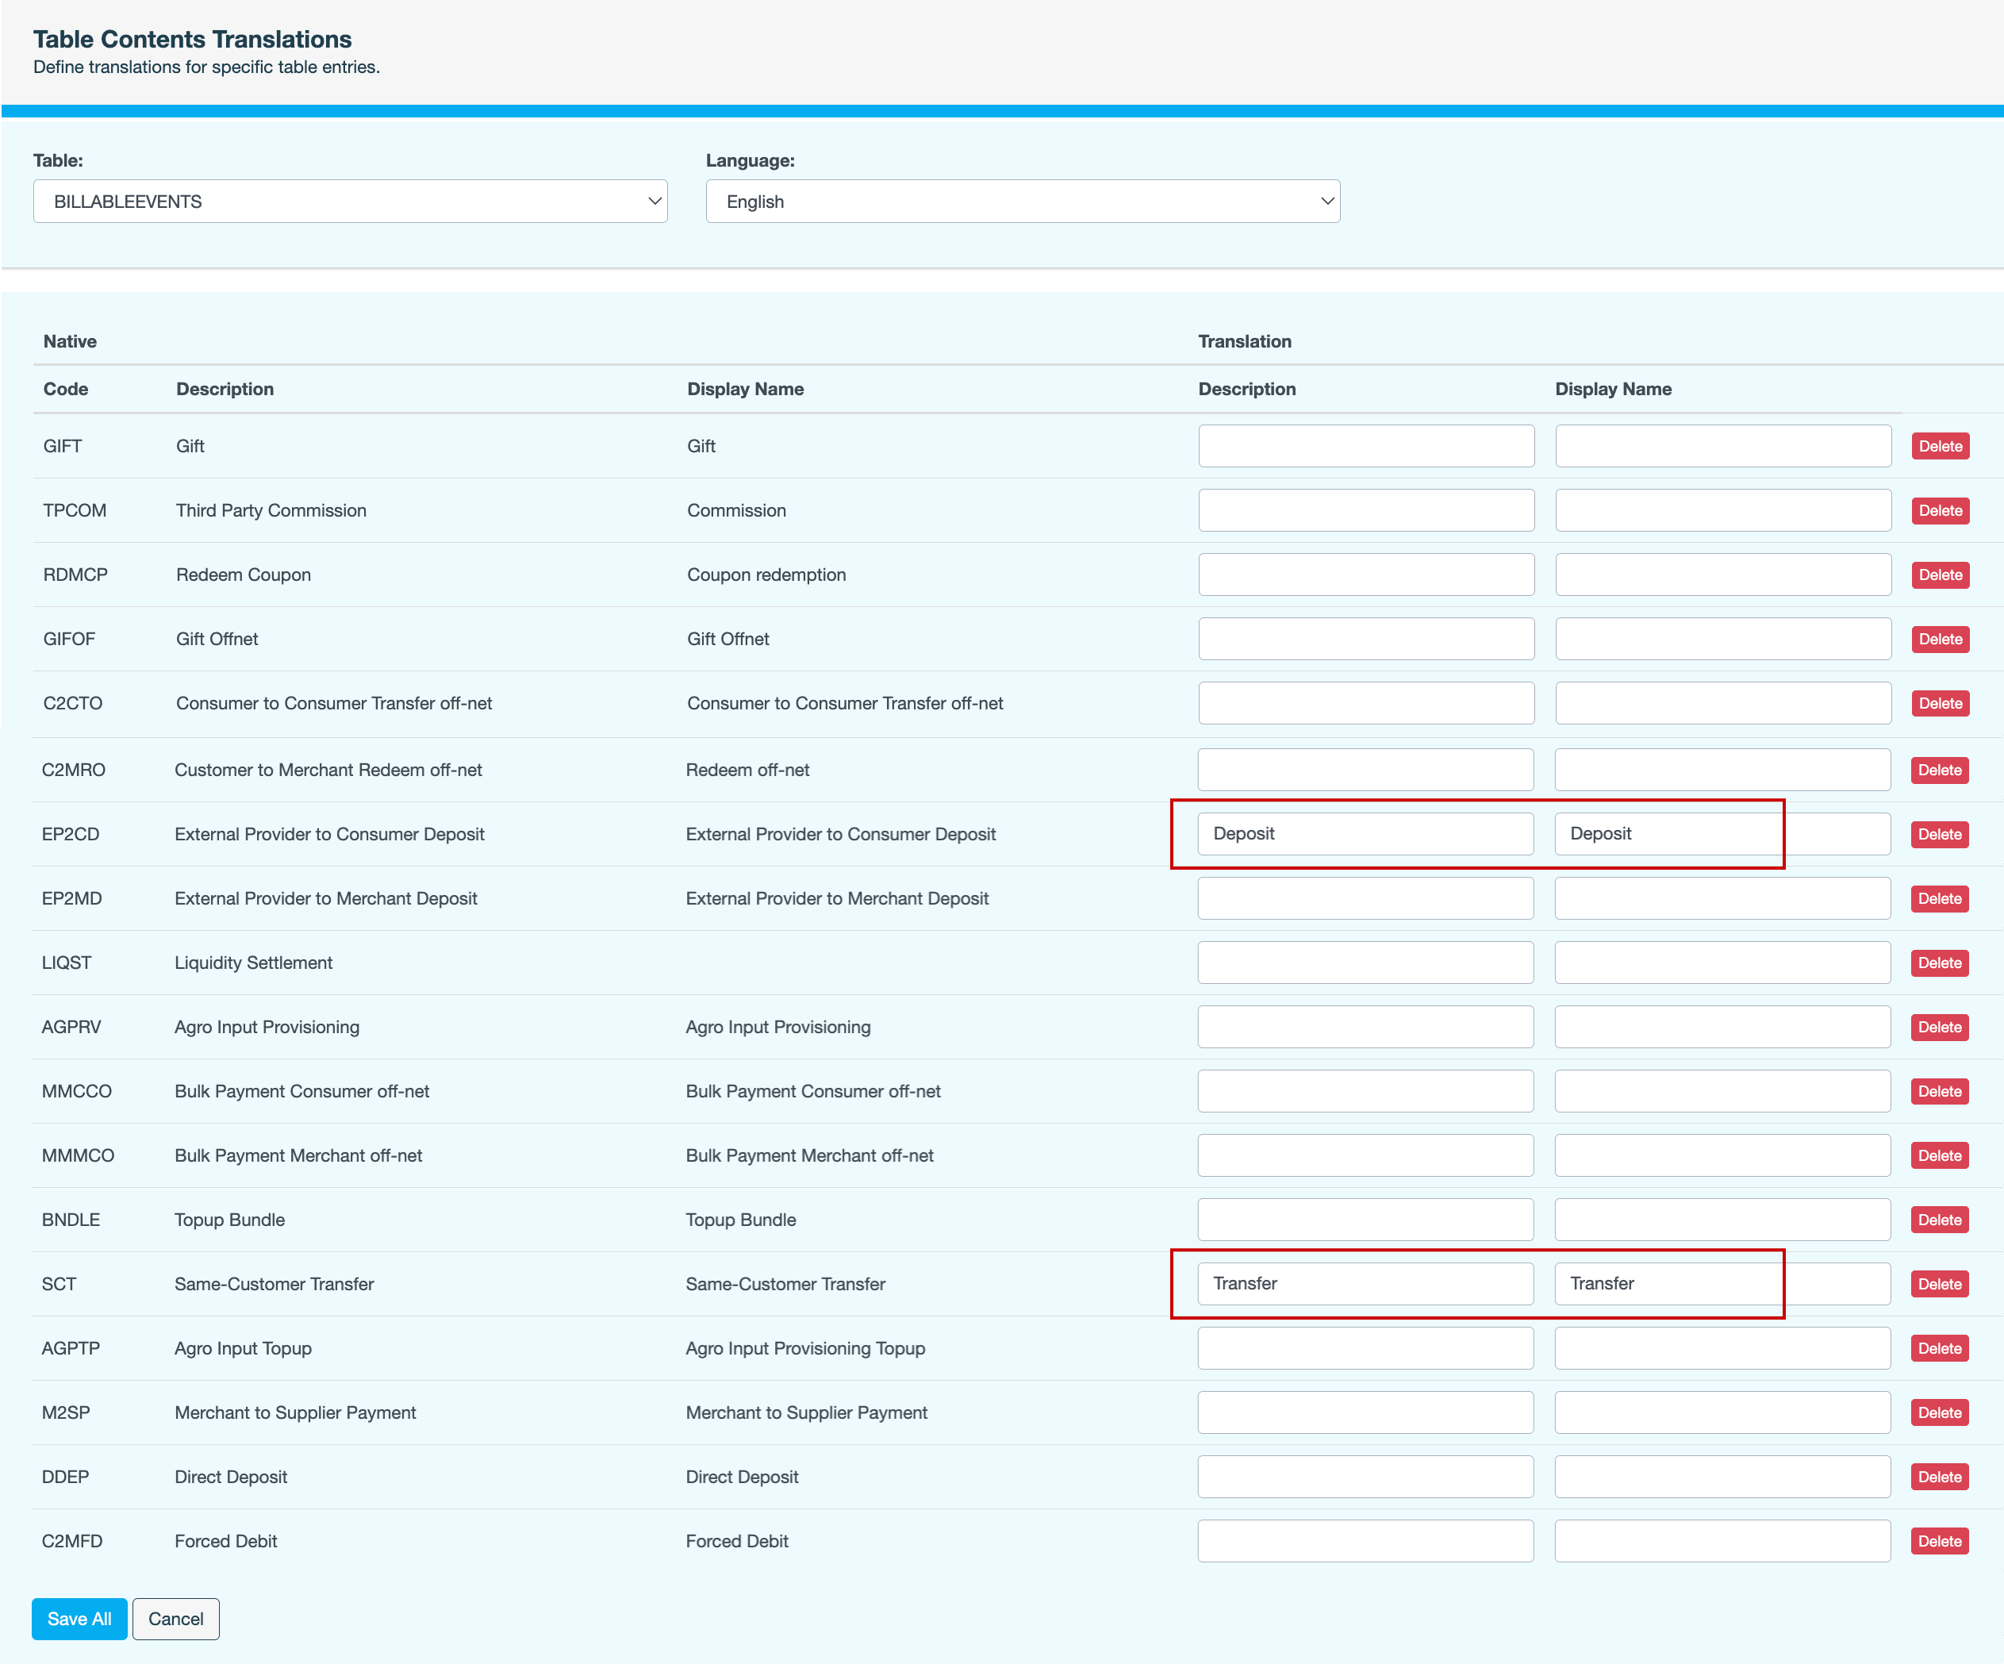Image resolution: width=2004 pixels, height=1664 pixels.
Task: Expand the Language dropdown set to English
Action: pos(1022,202)
